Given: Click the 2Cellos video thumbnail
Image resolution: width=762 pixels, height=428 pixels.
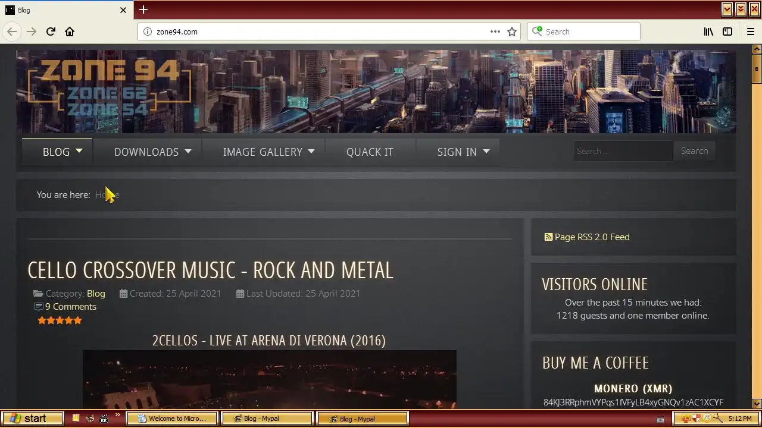Looking at the screenshot, I should click(270, 379).
